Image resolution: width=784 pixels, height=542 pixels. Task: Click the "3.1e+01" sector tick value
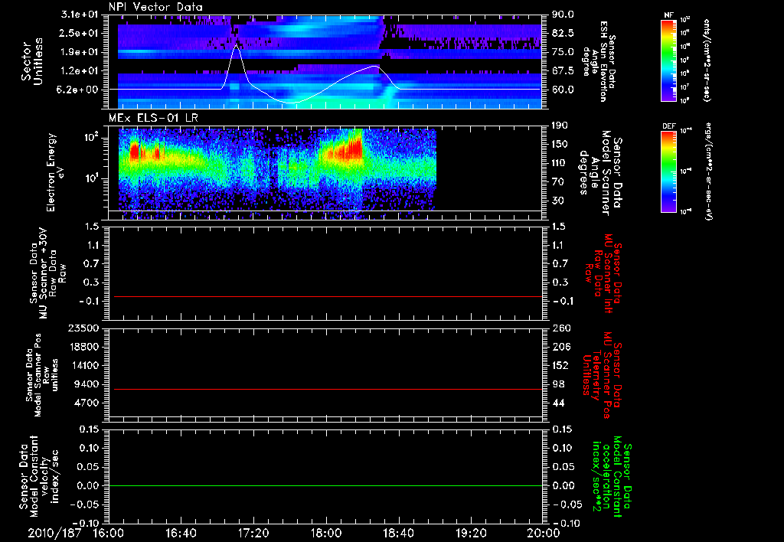tap(80, 15)
